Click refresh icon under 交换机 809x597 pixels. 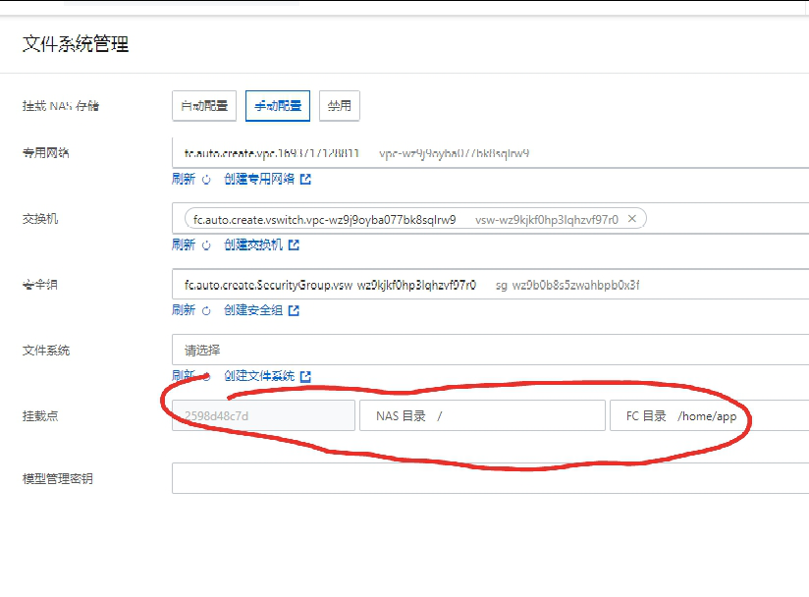click(x=206, y=245)
